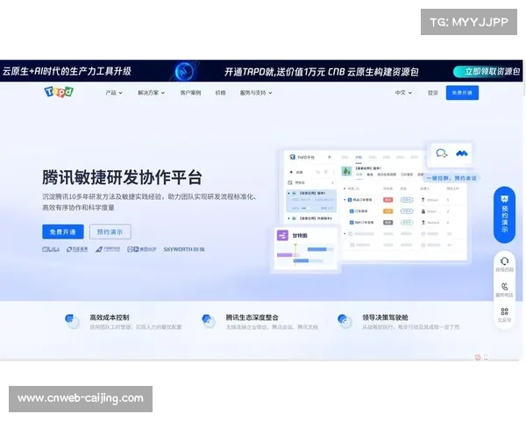Click the 领导决策驾驶舱 feature icon
Screen dimensions: 526x421
point(345,321)
